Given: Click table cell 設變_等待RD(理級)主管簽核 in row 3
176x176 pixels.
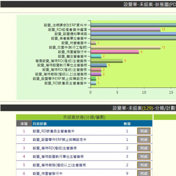Looking at the screenshot, I should pyautogui.click(x=55, y=148).
